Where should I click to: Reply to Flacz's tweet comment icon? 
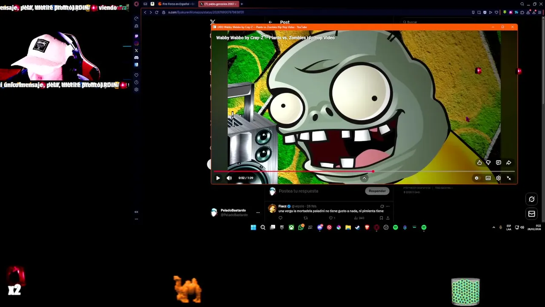[280, 218]
